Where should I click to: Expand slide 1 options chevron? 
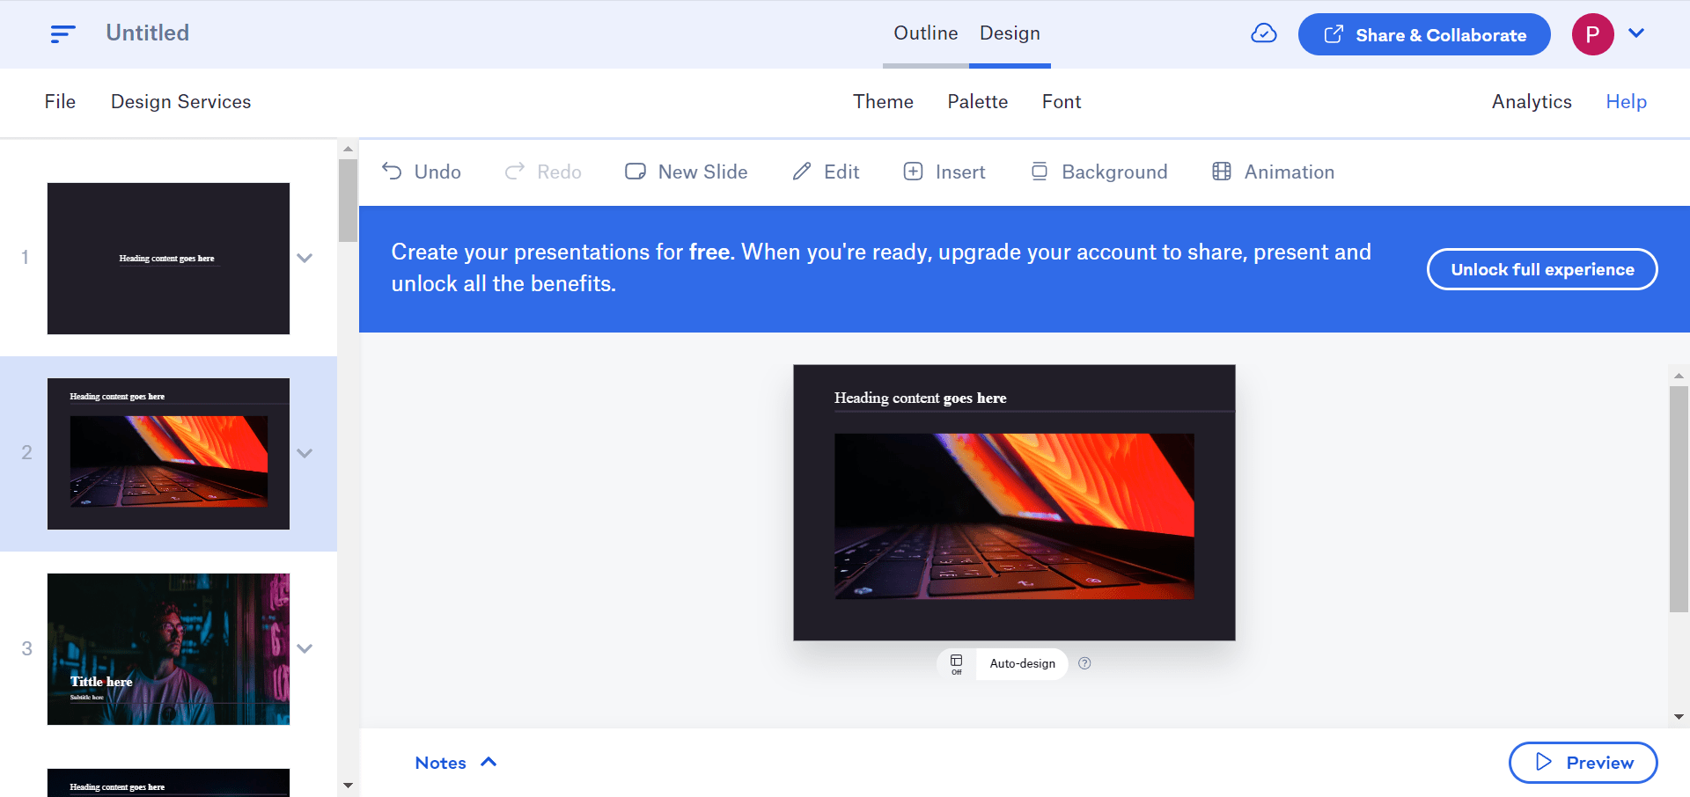pos(305,258)
